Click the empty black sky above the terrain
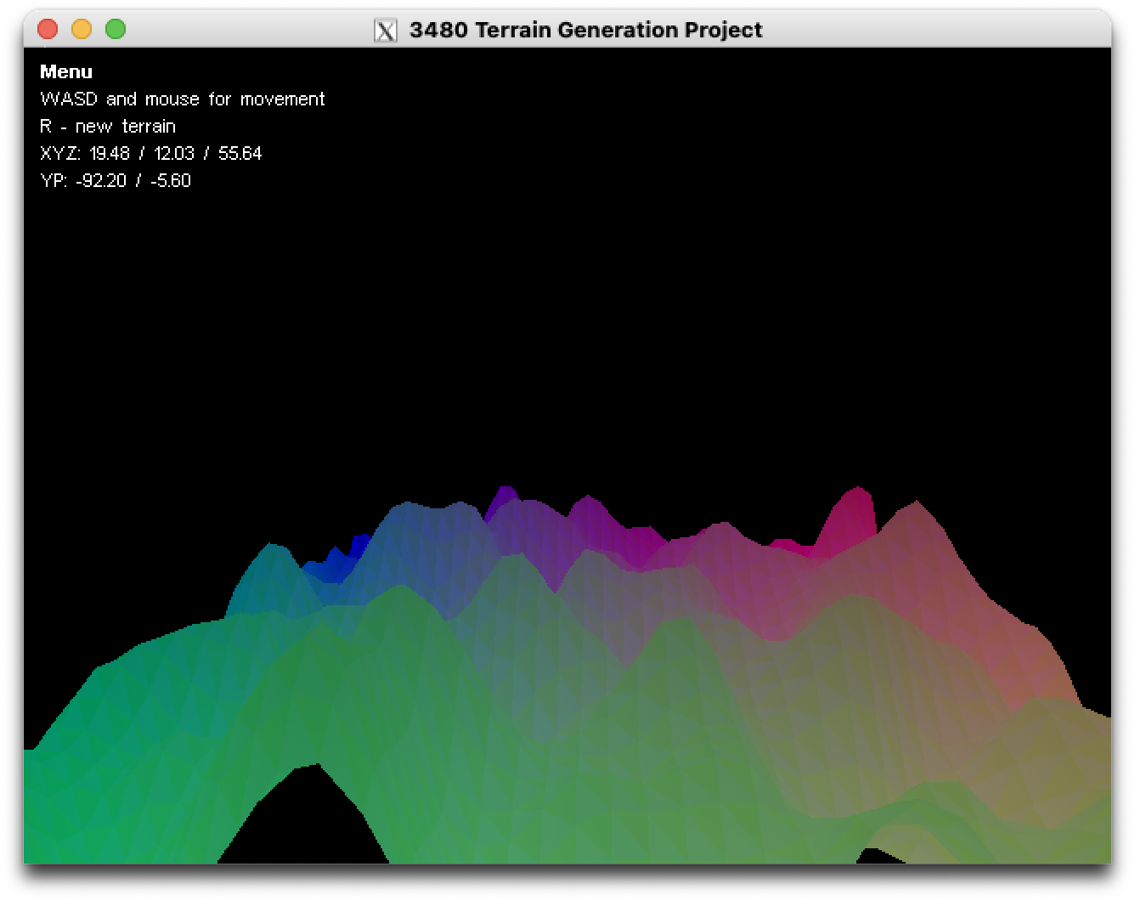The height and width of the screenshot is (901, 1135). 595,297
